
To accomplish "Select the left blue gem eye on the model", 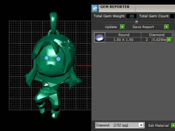I will coord(47,58).
